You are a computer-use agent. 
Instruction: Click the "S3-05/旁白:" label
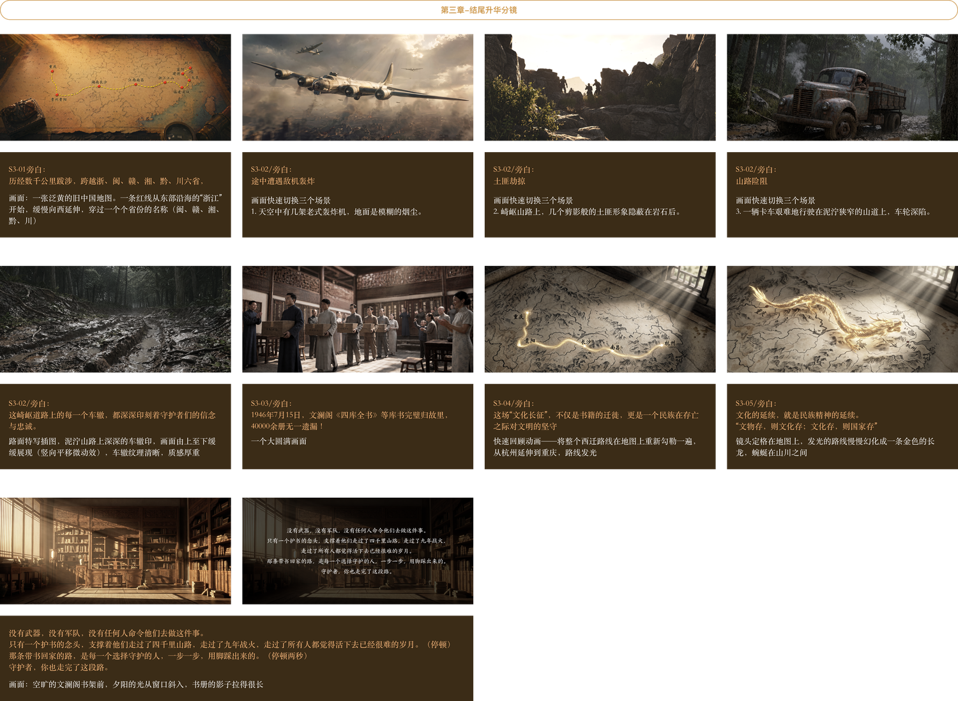click(756, 404)
